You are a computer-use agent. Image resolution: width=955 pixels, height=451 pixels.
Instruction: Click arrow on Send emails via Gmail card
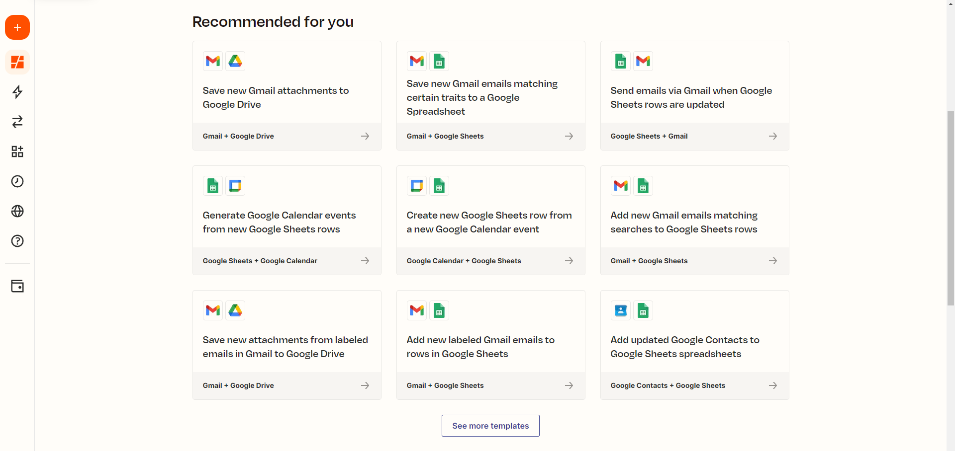tap(773, 136)
